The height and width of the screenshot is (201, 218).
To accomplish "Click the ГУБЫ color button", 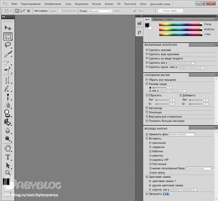I will click(x=209, y=35).
